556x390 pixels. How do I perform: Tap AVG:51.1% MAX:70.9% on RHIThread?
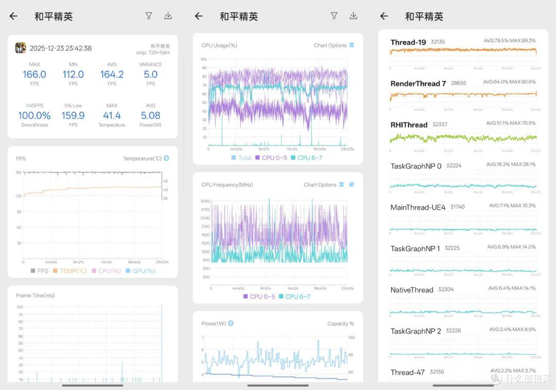511,123
